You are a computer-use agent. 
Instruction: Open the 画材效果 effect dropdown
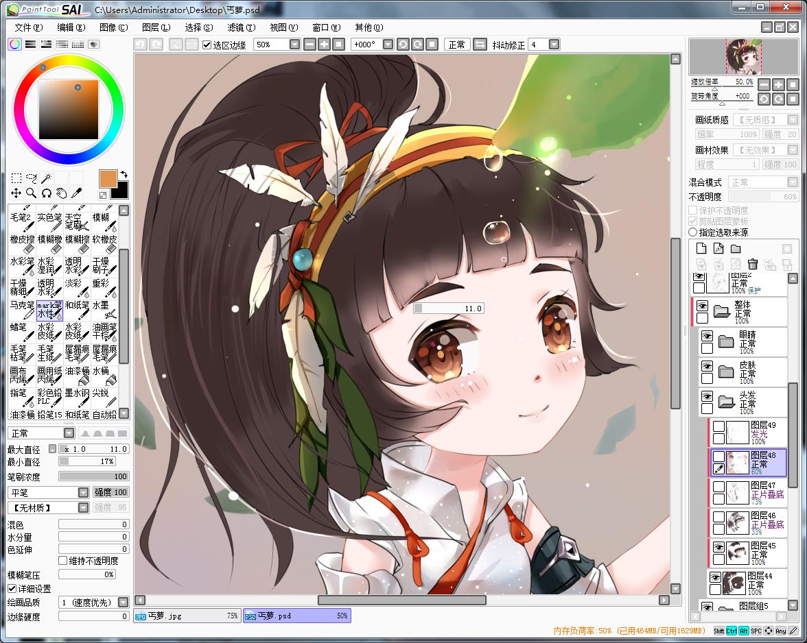coord(793,150)
